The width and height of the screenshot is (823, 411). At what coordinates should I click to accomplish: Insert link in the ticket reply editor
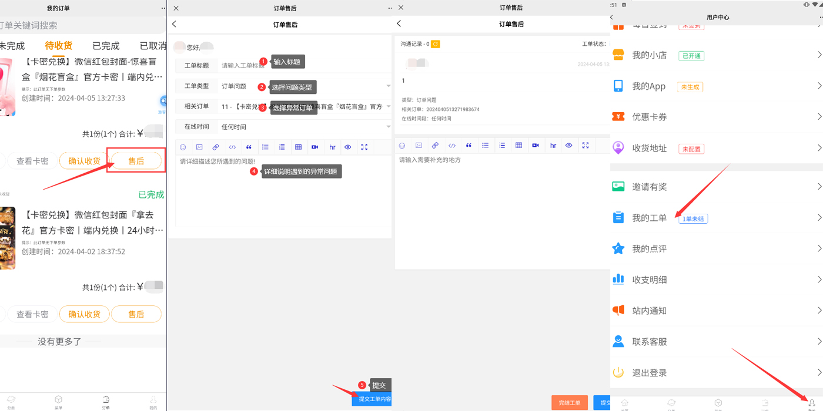[x=435, y=146]
